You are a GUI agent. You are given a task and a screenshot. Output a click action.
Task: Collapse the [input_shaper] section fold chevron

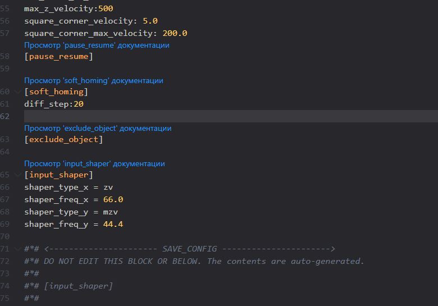point(17,175)
